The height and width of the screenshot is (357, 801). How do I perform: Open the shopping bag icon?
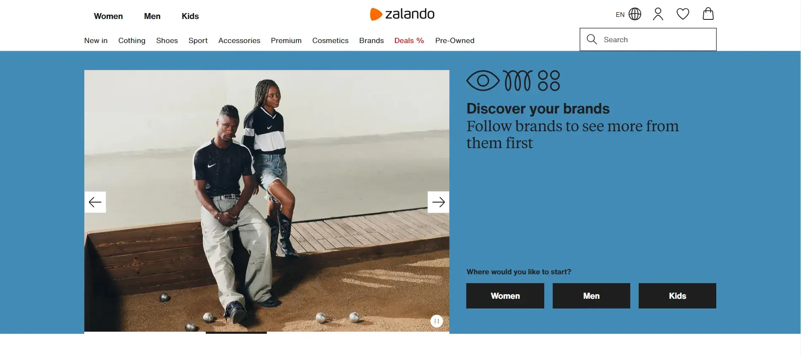point(708,14)
